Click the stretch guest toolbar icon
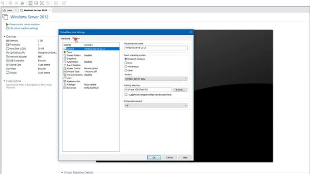Screen dimensions: 310x174 (x=64, y=3)
